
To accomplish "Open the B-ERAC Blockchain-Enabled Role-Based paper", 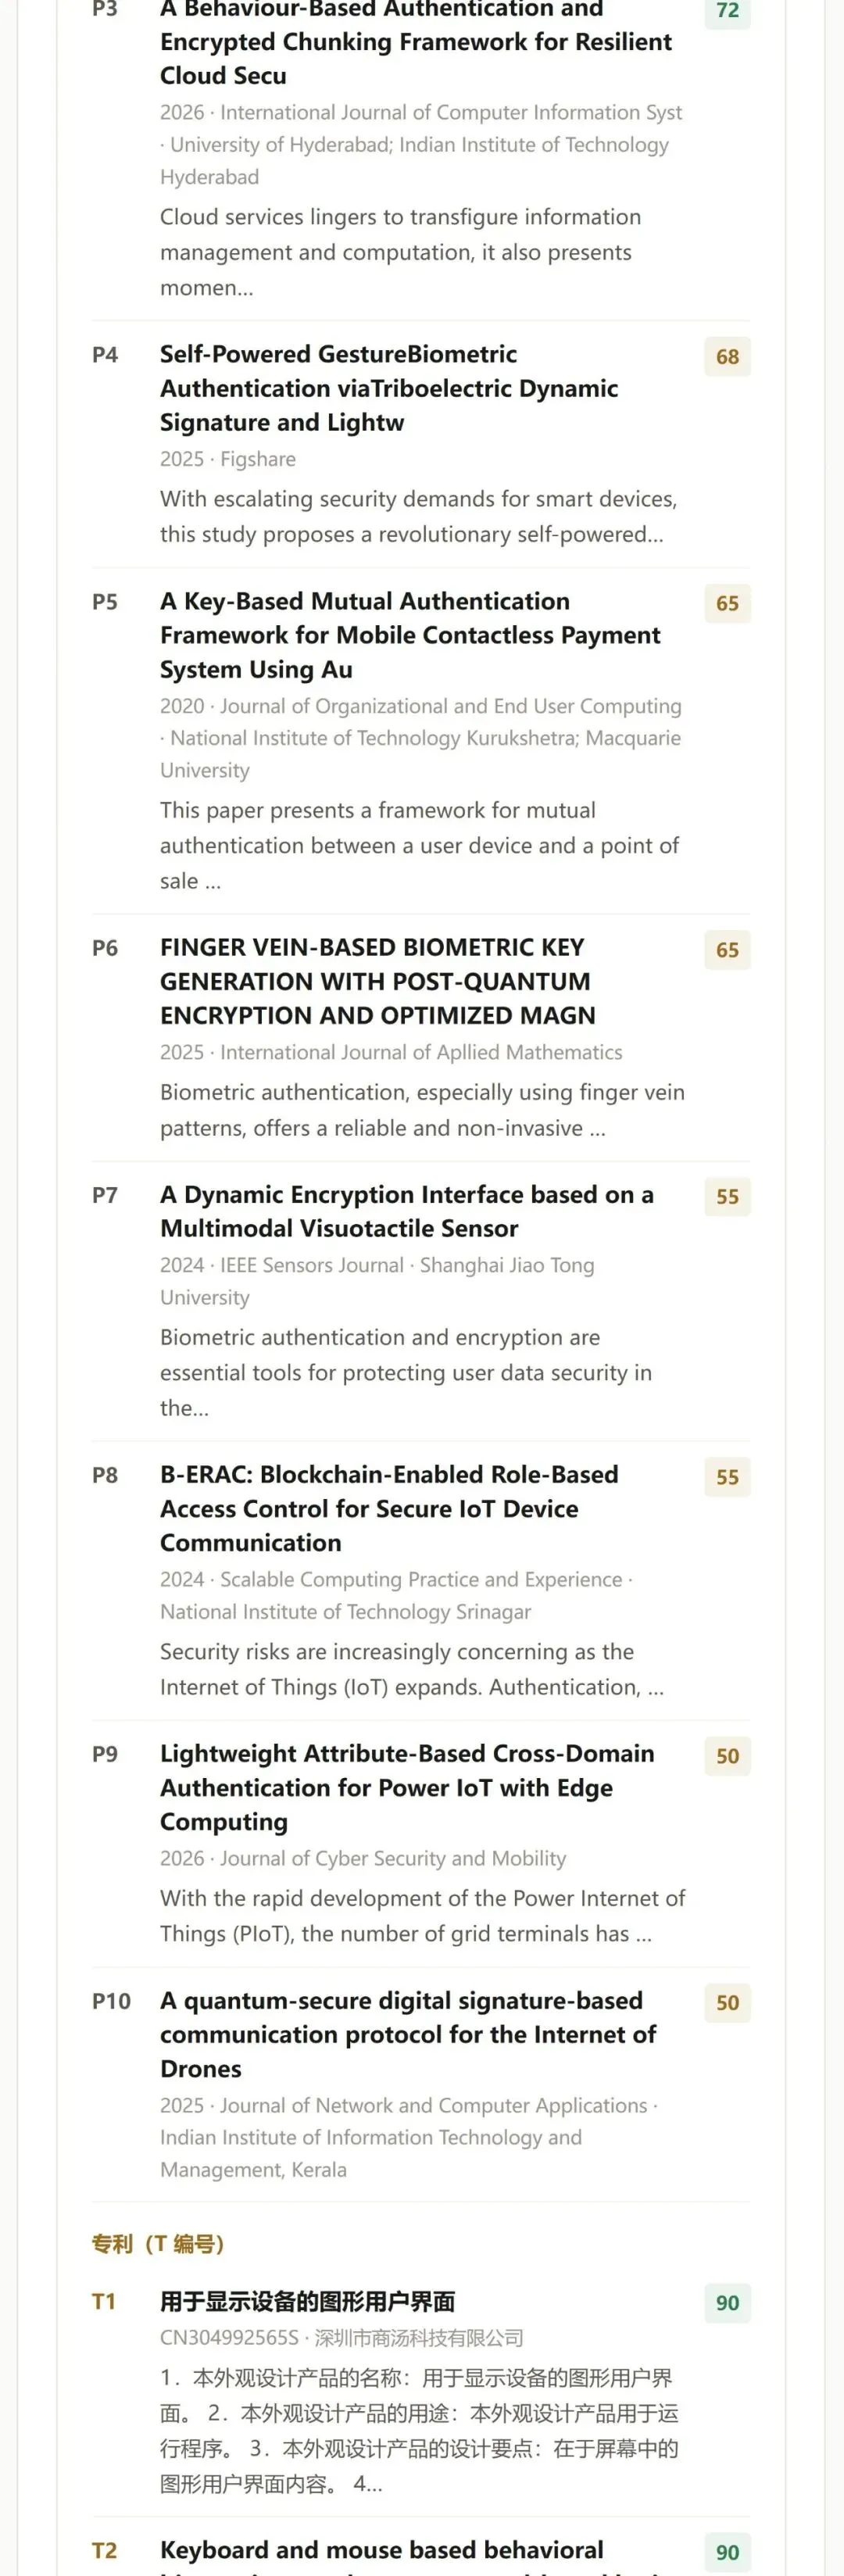I will pos(389,1508).
